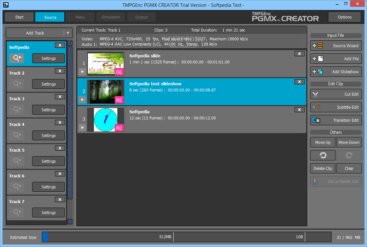Click the Softpedia clip title in row 3
This screenshot has width=367, height=247.
139,112
